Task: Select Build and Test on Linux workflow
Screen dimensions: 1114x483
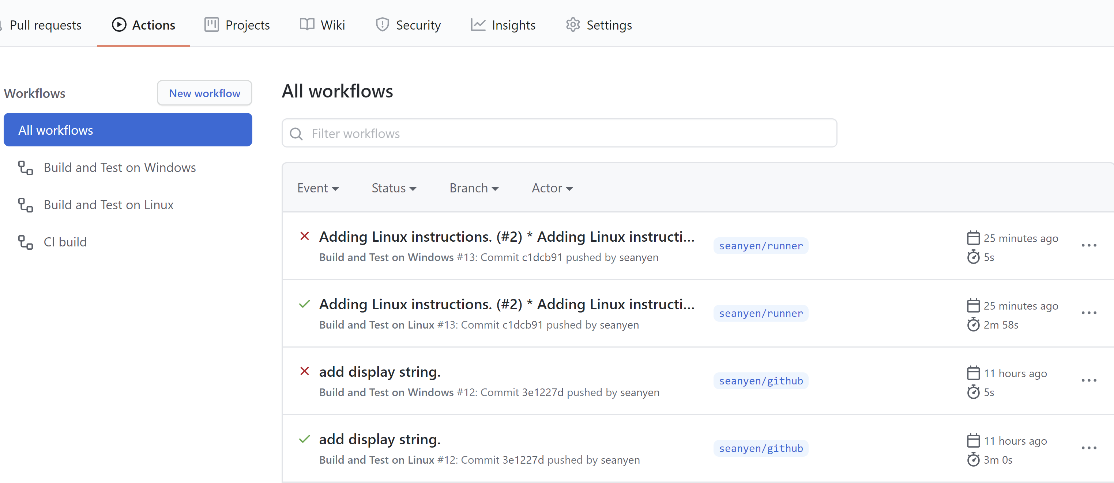Action: point(109,205)
